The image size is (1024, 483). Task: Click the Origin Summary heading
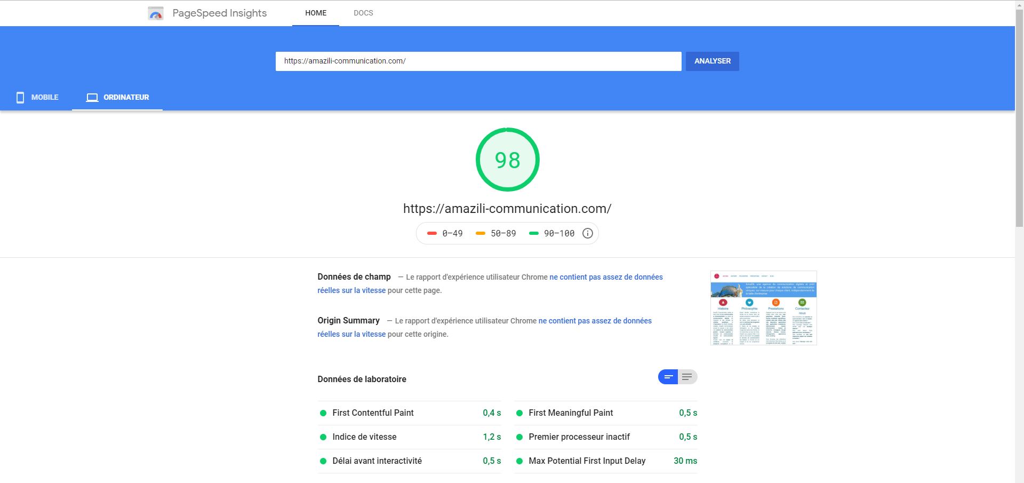click(349, 320)
